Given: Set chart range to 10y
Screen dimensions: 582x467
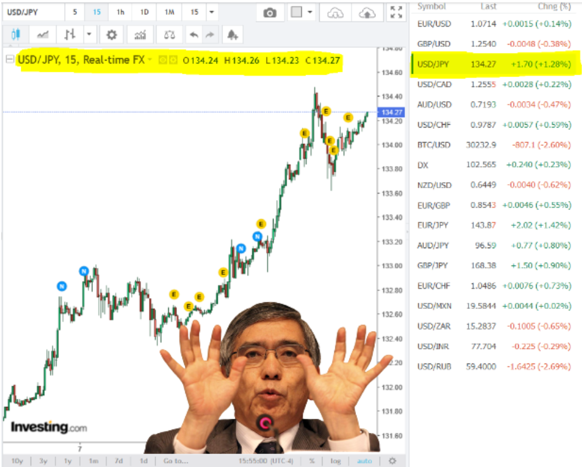Looking at the screenshot, I should (17, 461).
